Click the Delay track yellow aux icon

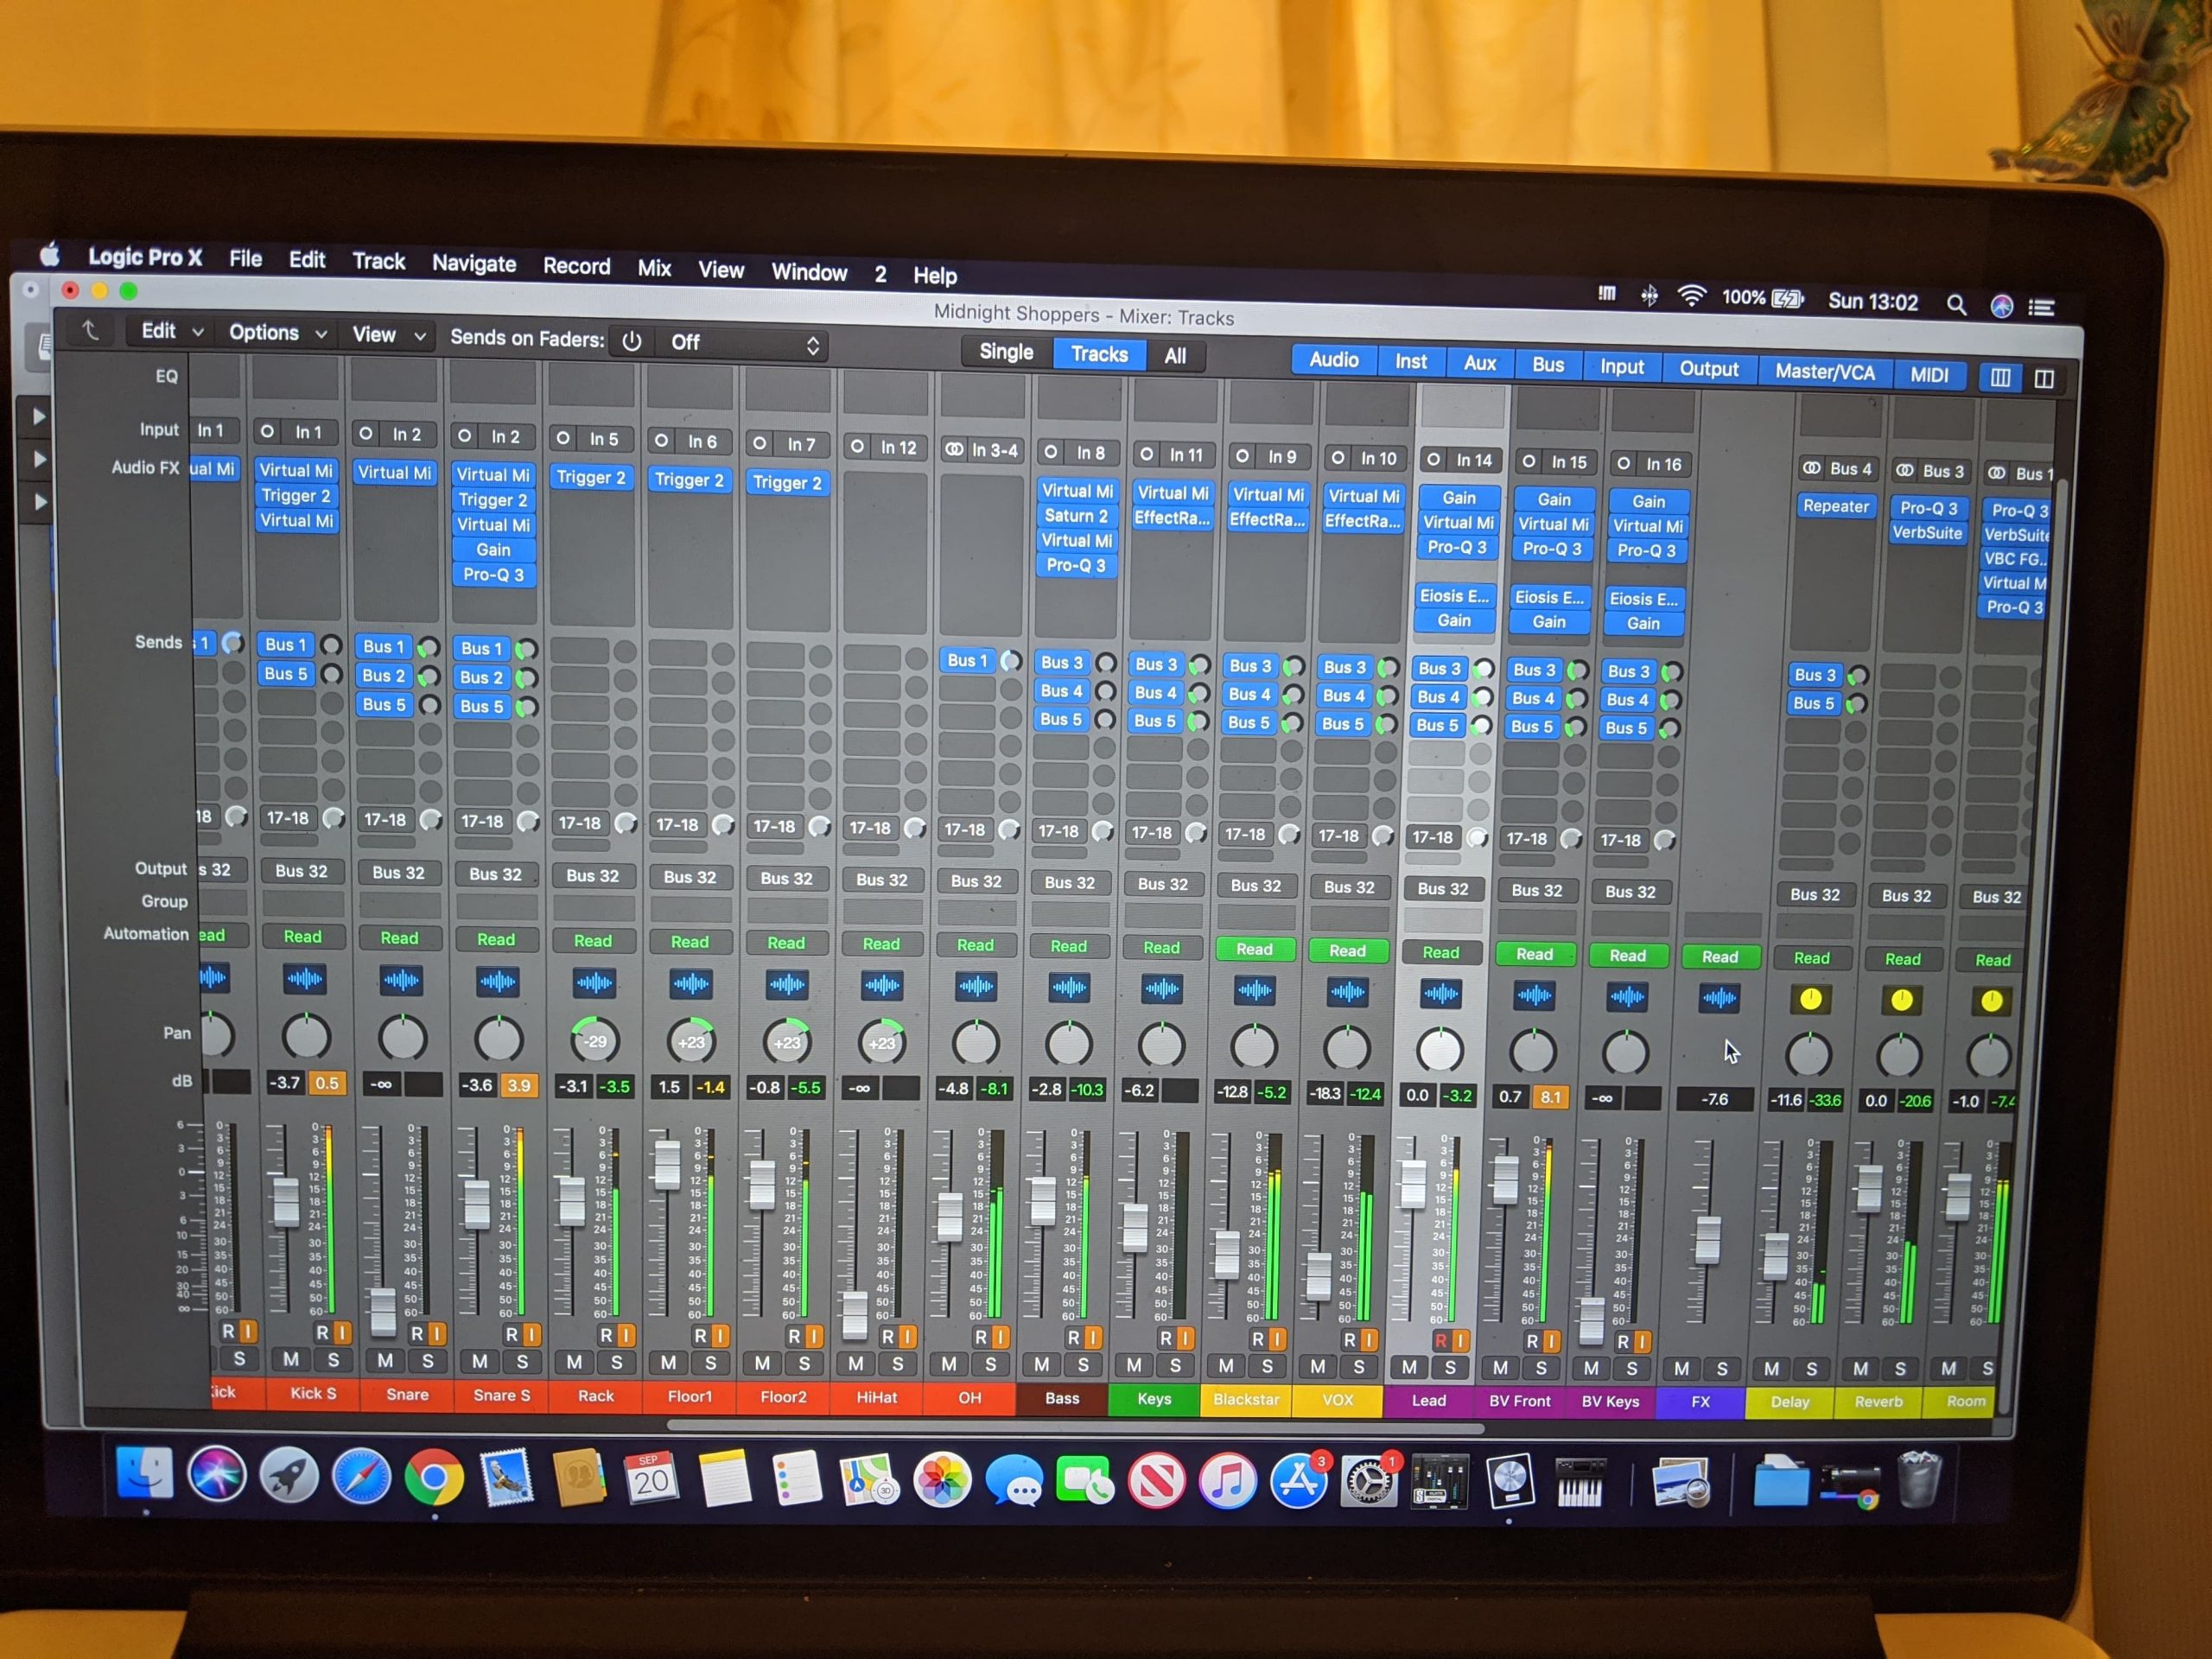pos(1810,999)
